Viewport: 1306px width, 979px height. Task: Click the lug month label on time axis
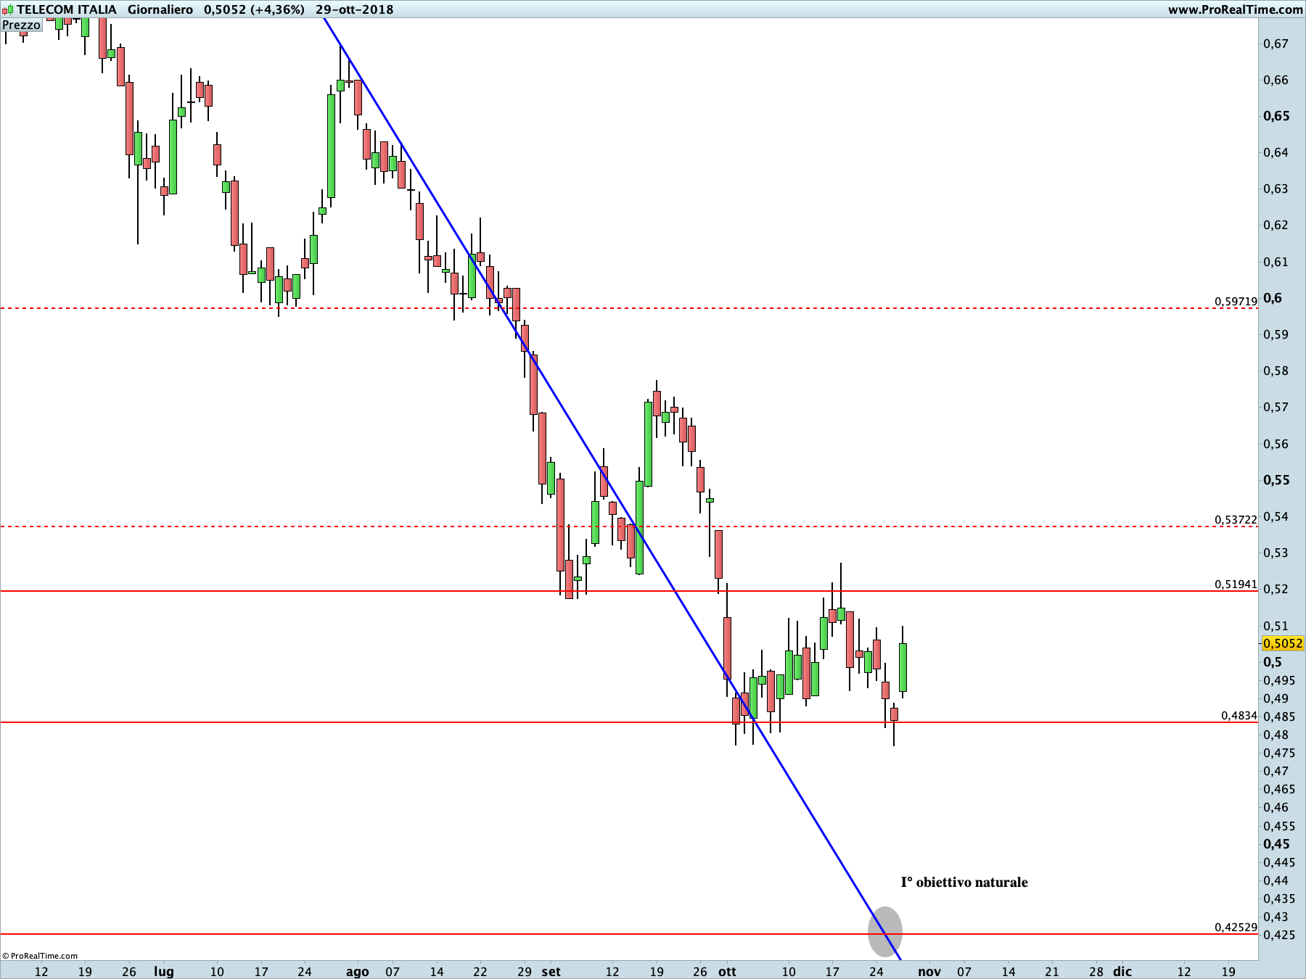tap(164, 972)
